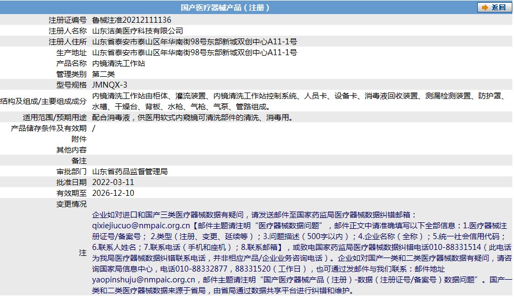Click the 结构及组成/主要组成成分 label

(x=43, y=101)
